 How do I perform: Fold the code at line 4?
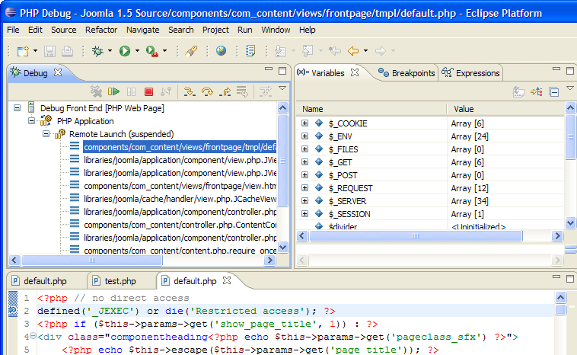point(33,336)
